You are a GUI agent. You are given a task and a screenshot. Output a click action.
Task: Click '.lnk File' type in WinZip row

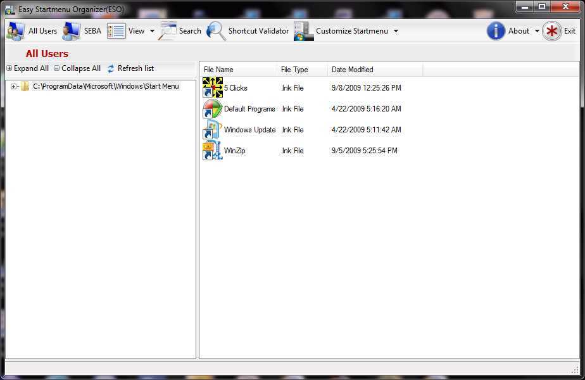pyautogui.click(x=292, y=151)
